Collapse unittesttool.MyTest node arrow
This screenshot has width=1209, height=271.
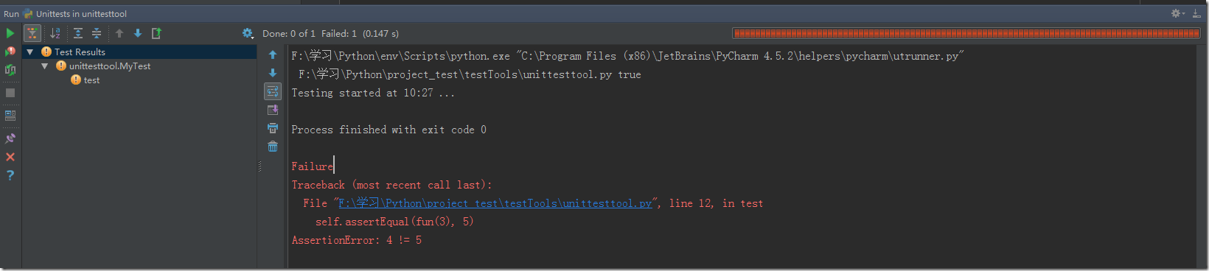coord(45,66)
